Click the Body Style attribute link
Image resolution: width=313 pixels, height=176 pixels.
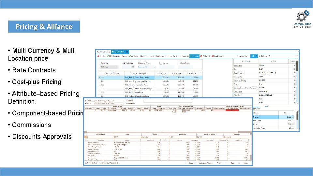click(x=238, y=66)
